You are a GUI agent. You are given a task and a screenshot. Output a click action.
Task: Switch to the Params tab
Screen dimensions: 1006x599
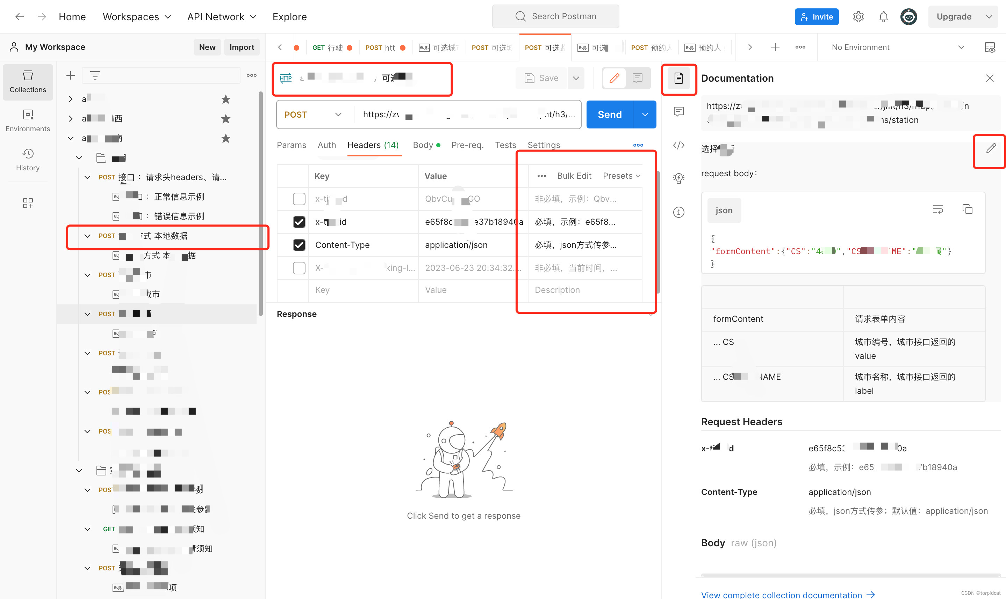291,145
